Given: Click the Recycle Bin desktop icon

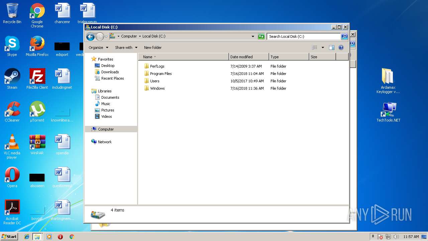Looking at the screenshot, I should pos(12,13).
